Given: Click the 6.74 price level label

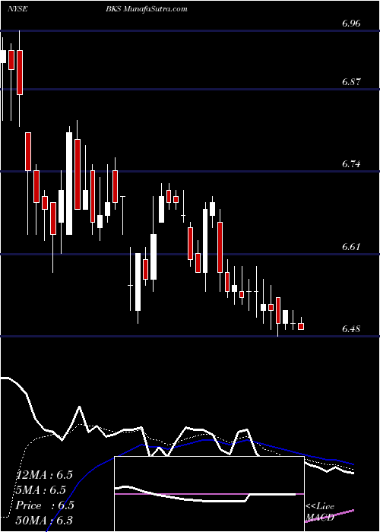Looking at the screenshot, I should click(x=351, y=164).
